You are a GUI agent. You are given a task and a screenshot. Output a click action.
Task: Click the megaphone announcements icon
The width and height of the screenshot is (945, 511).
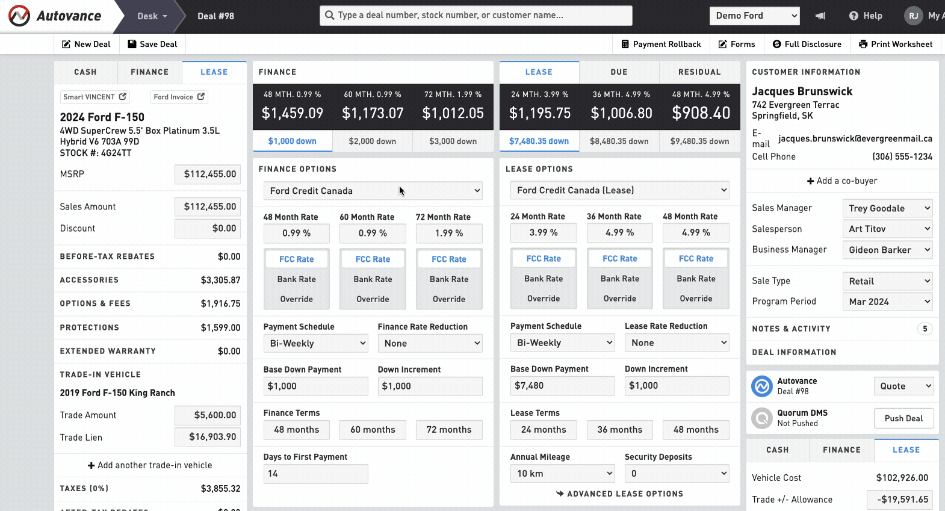point(820,16)
